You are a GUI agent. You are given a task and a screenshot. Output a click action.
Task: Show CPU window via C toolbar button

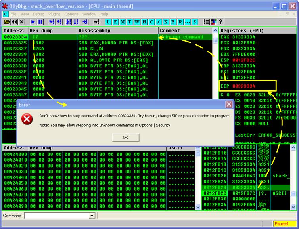[151, 22]
